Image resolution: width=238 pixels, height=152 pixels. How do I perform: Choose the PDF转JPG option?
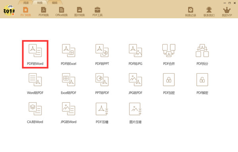[135, 55]
